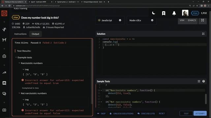Click the Kata Training breadcrumb text
The width and height of the screenshot is (211, 118).
(20, 9)
